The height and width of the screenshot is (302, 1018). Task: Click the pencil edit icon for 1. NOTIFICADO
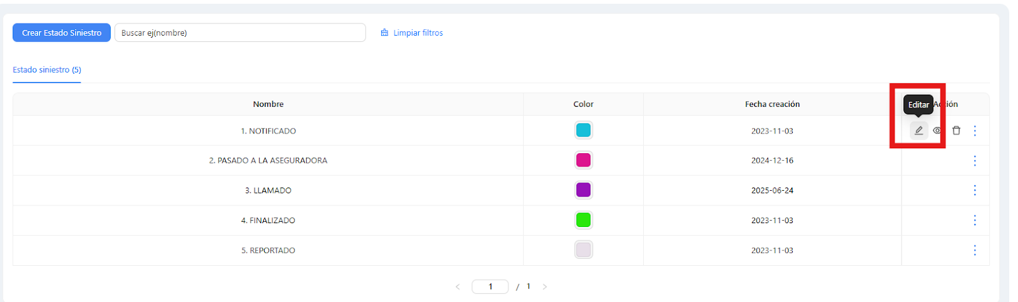pyautogui.click(x=918, y=130)
